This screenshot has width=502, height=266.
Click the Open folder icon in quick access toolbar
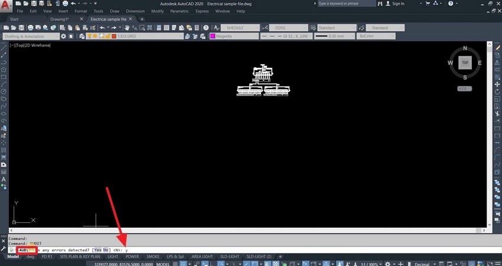tap(26, 4)
